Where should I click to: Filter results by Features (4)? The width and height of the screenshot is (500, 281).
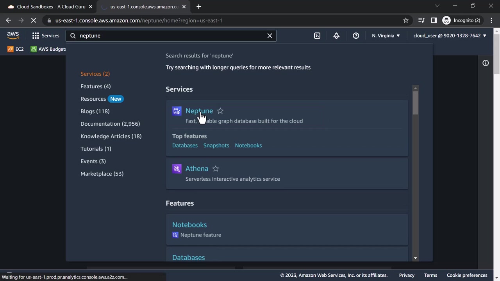pyautogui.click(x=96, y=86)
